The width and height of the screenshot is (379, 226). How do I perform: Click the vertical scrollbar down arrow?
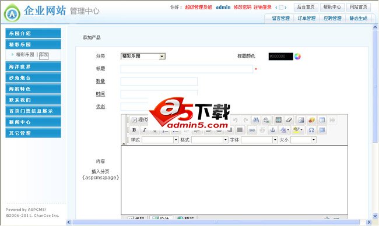(375, 216)
